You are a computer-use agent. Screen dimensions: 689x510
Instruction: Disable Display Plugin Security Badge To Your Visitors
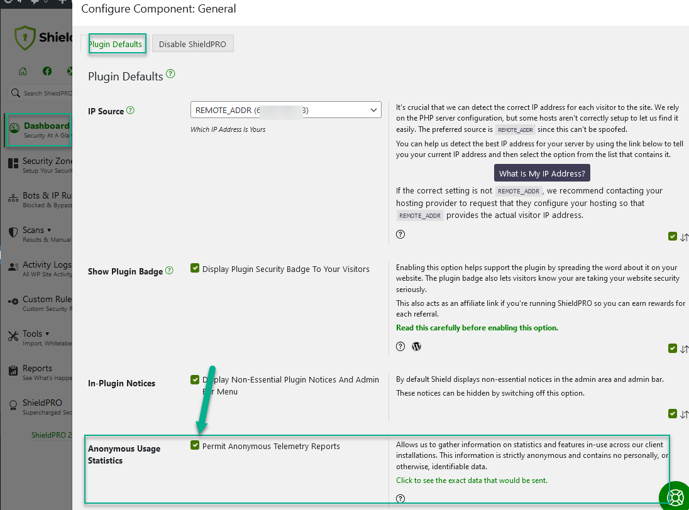(x=195, y=268)
